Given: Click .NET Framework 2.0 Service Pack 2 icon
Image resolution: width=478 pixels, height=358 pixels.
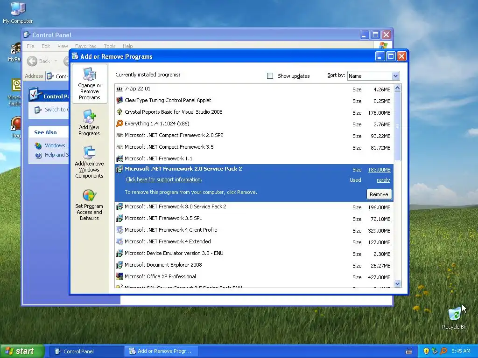Looking at the screenshot, I should tap(119, 169).
